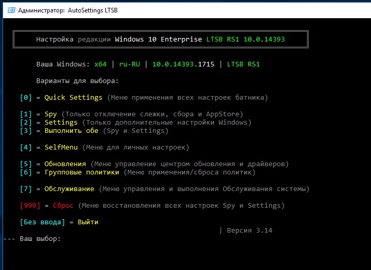Click the '[3]' option number
The height and width of the screenshot is (270, 371).
click(x=26, y=131)
